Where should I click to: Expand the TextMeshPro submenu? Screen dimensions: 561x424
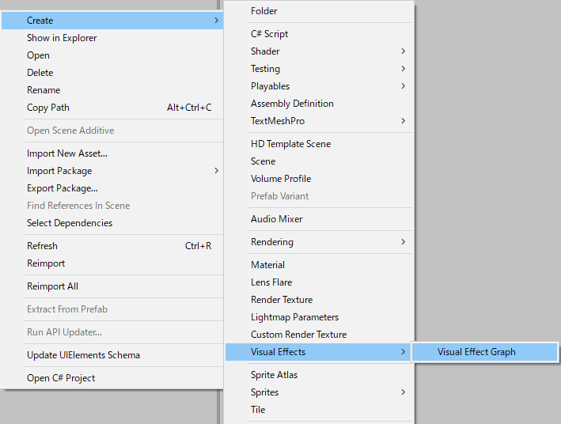[x=319, y=121]
